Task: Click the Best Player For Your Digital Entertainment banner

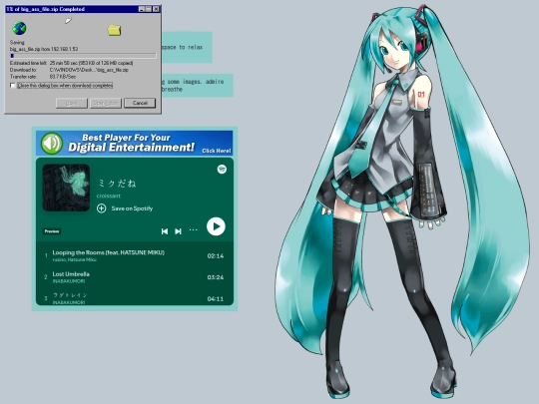Action: pyautogui.click(x=135, y=143)
